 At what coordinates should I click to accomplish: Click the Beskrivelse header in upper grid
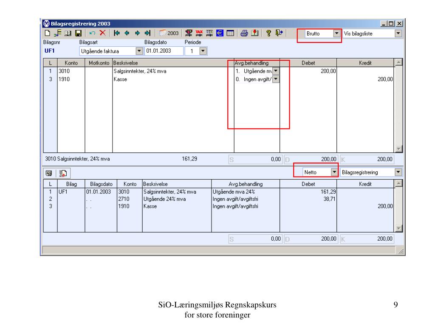point(173,63)
